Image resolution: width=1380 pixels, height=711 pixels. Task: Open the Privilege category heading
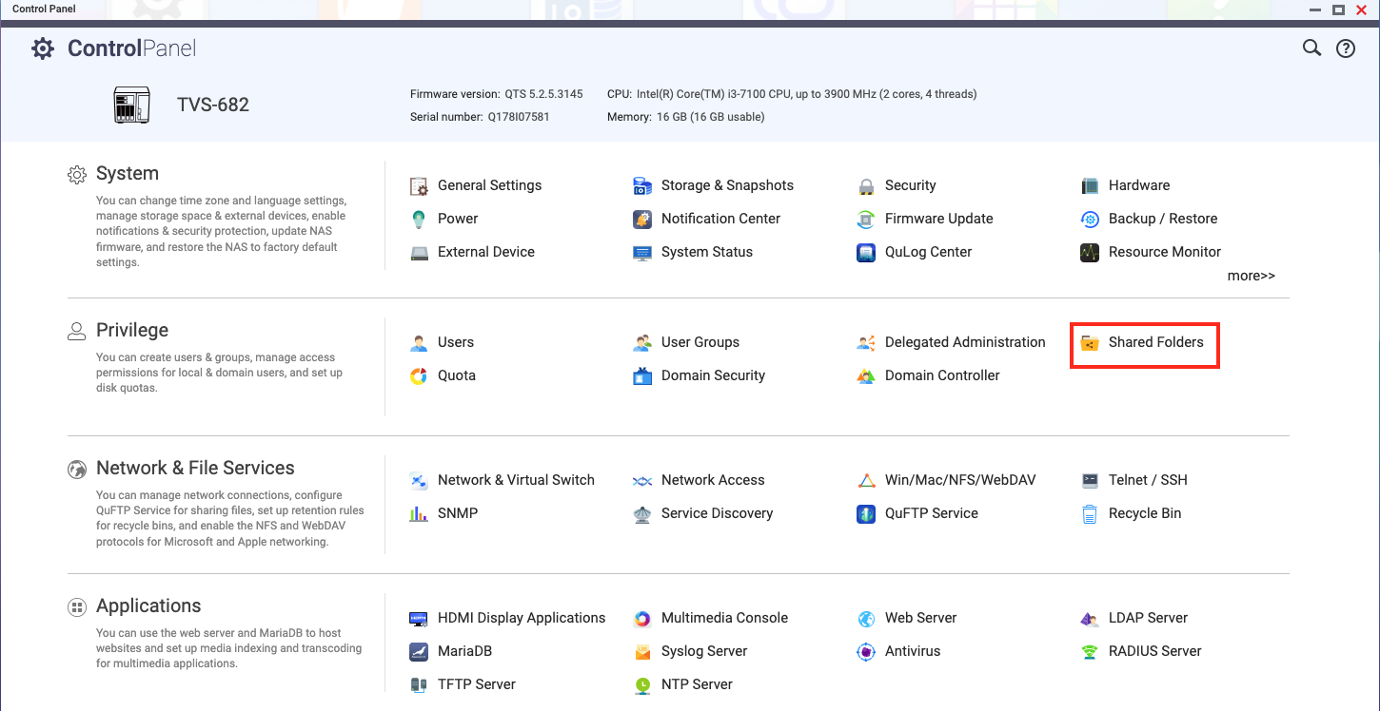coord(132,331)
